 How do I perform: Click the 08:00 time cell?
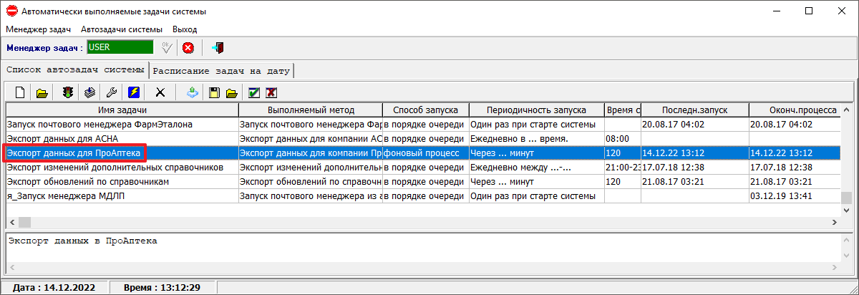(622, 138)
